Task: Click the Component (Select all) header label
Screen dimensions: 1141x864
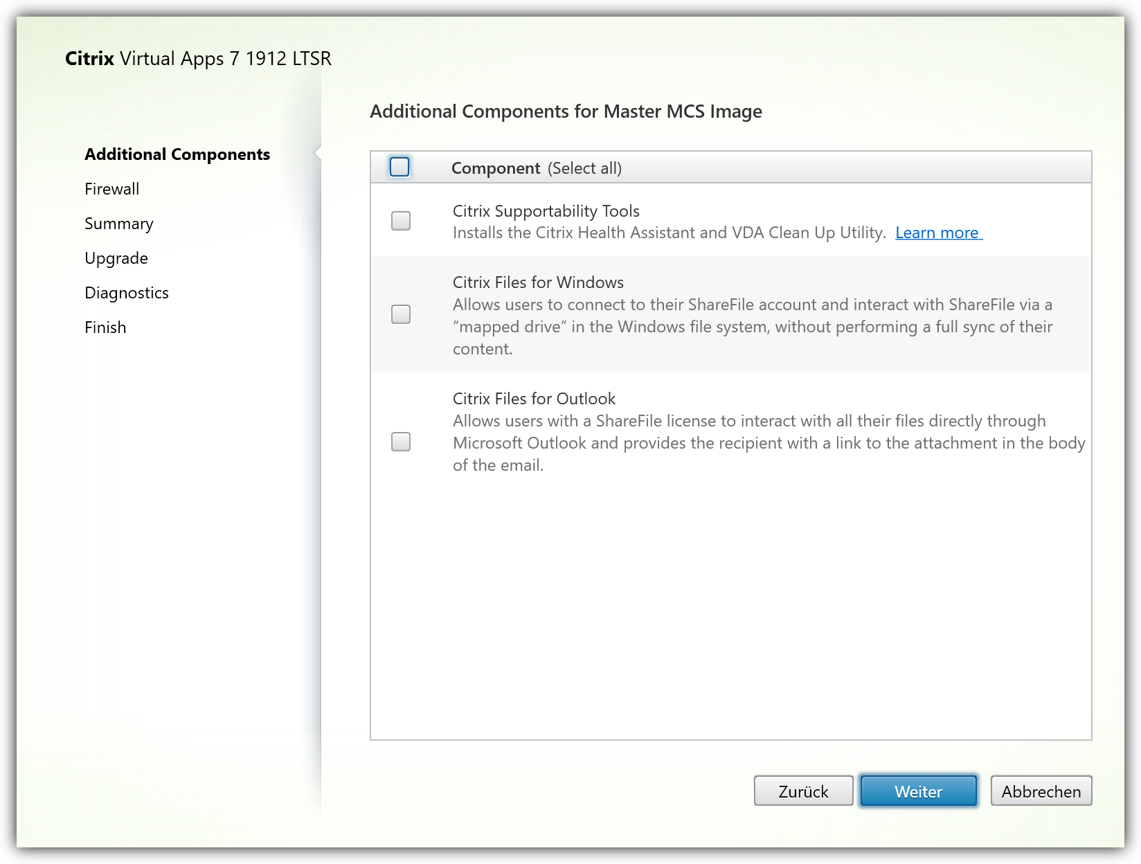Action: pos(536,168)
